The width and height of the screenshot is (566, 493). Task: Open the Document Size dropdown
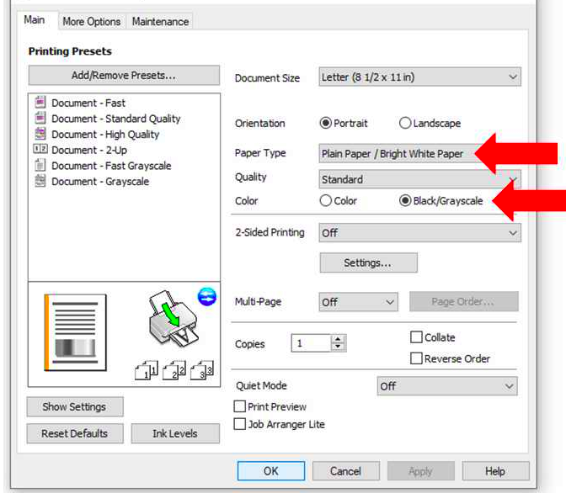[x=419, y=77]
